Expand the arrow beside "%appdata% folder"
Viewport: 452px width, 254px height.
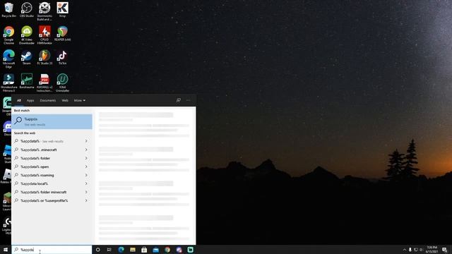point(86,158)
